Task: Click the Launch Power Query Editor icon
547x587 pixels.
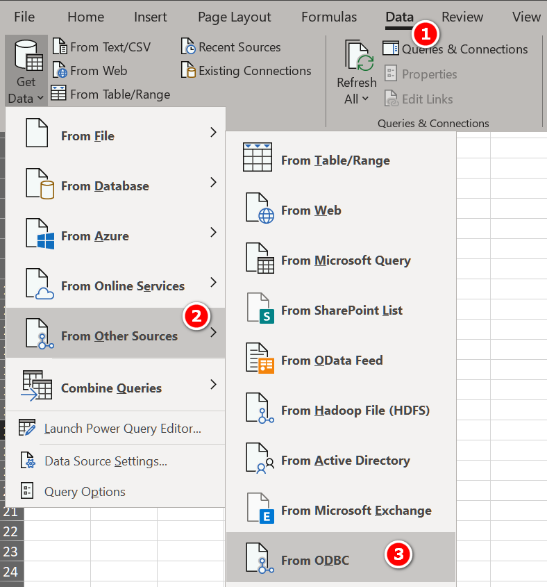Action: (27, 427)
